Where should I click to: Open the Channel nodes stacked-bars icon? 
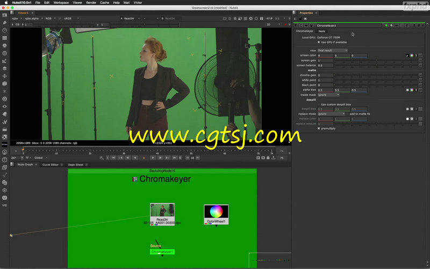pos(4,38)
